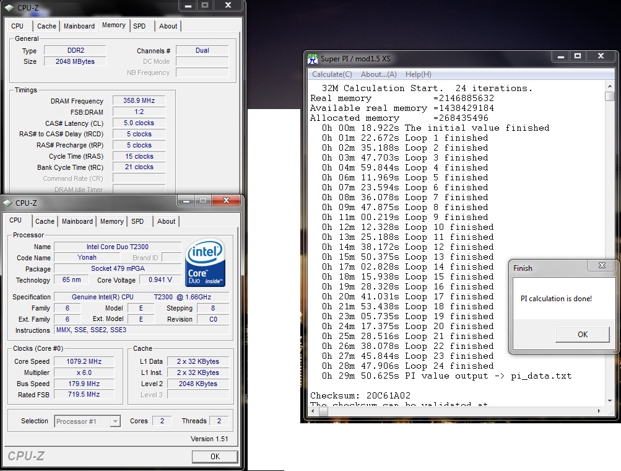Click the Super PI horizontal scrollbar thumb
Viewport: 621px width, 471px height.
point(324,412)
